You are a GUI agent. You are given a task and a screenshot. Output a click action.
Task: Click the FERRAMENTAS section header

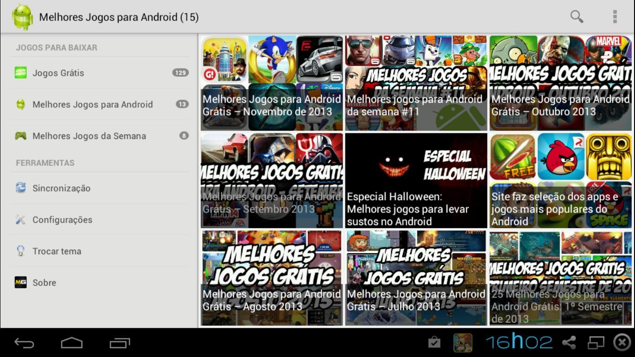[45, 163]
